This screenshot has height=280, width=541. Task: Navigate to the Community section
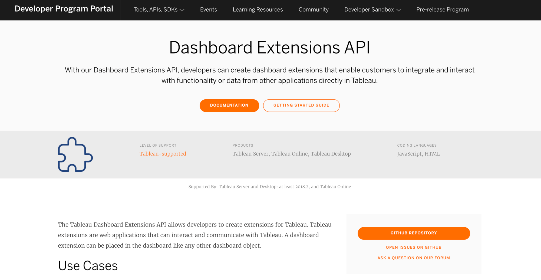click(314, 10)
